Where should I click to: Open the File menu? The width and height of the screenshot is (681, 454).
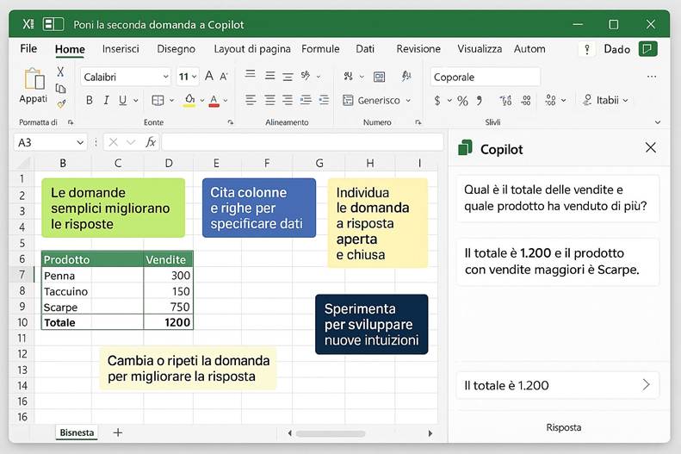pyautogui.click(x=28, y=48)
